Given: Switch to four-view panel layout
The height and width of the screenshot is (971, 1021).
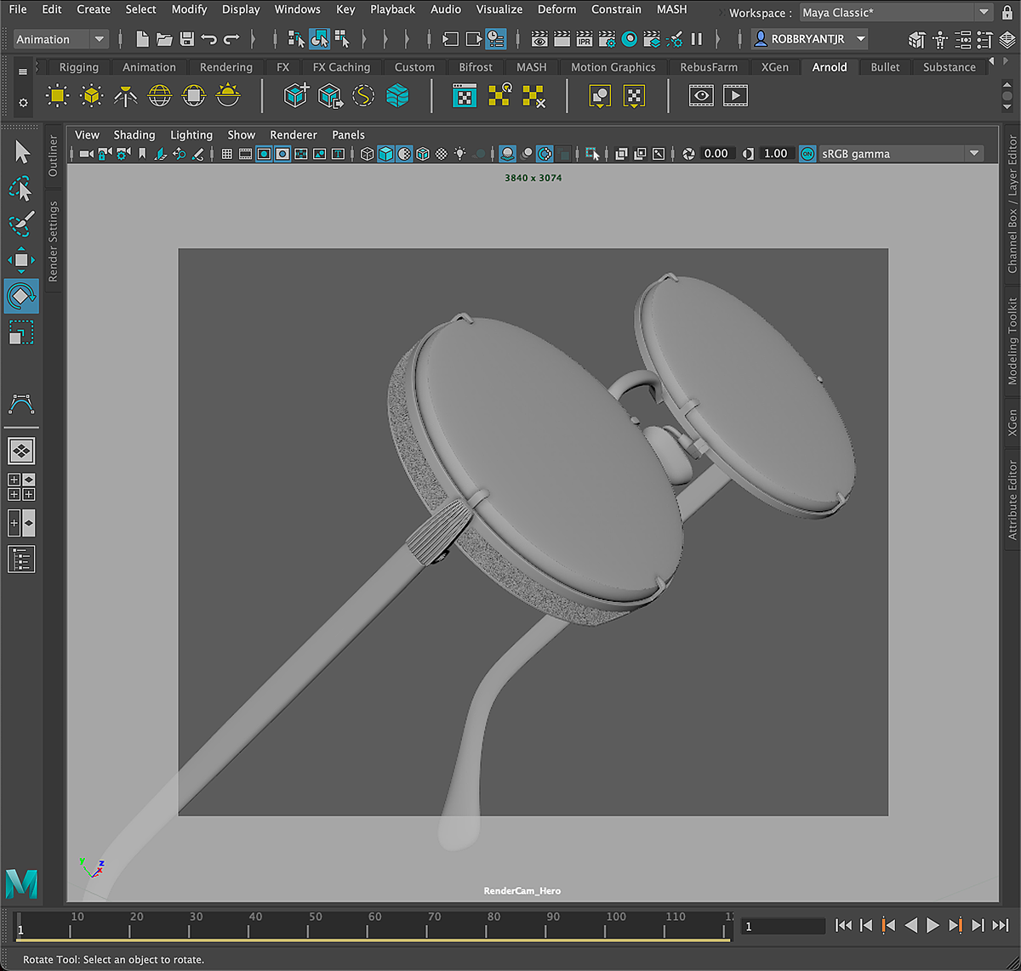Looking at the screenshot, I should pos(21,486).
